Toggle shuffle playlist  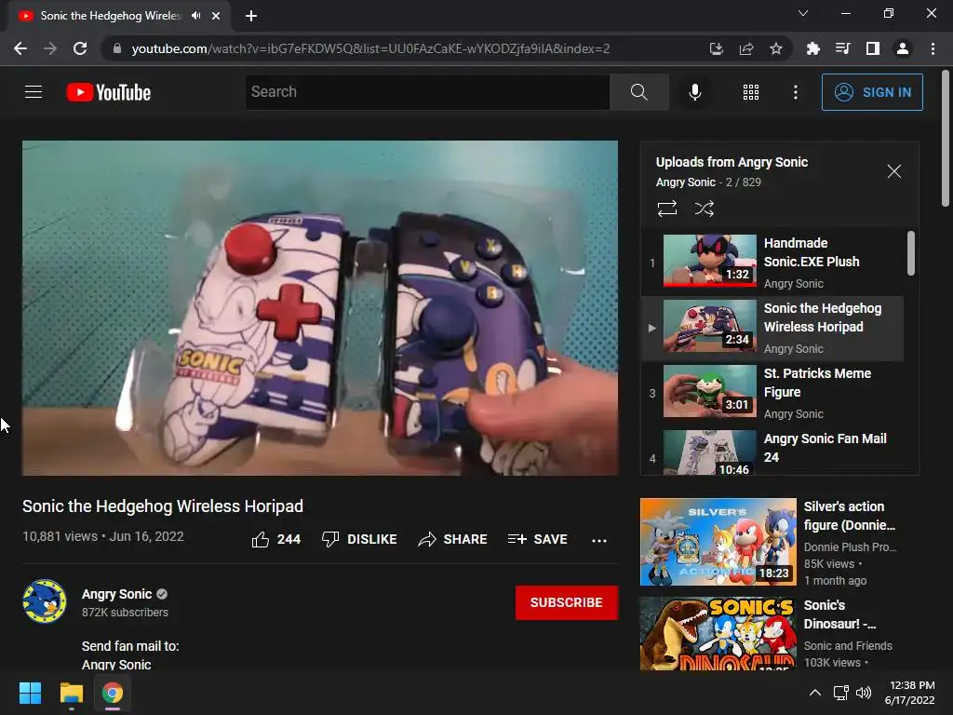point(705,209)
